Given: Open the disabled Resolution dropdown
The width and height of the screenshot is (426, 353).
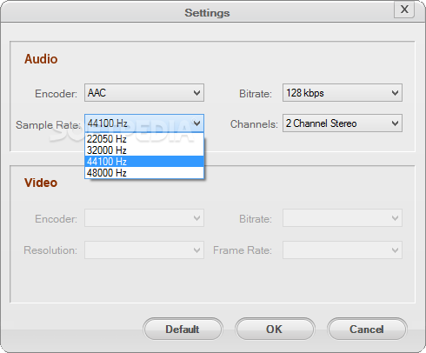Looking at the screenshot, I should click(x=144, y=250).
